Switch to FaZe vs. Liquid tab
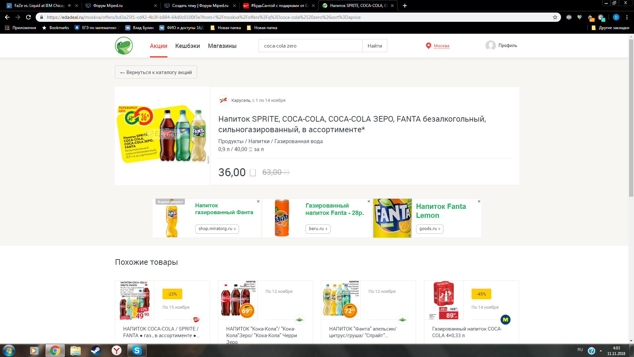634x357 pixels. click(39, 6)
